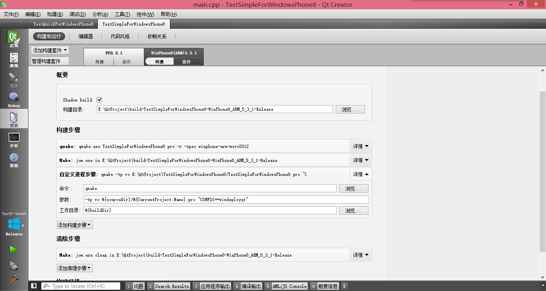Expand qmake step details

(361, 146)
